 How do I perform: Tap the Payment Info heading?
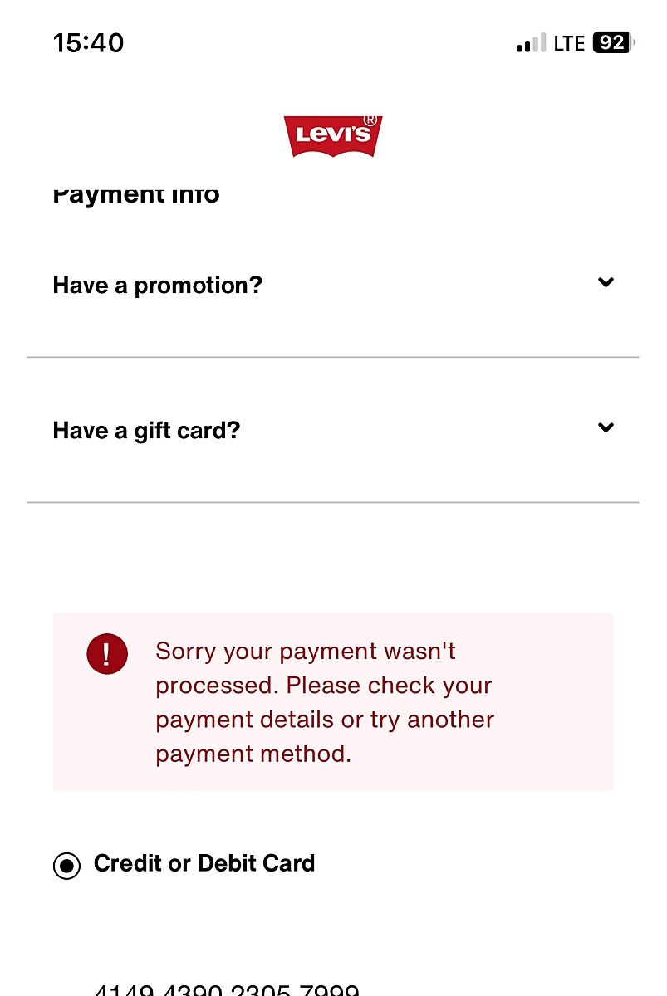pos(136,196)
